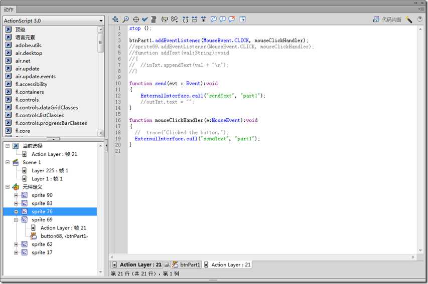The image size is (428, 284).
Task: Click the Insert target path crosshair icon
Action: [x=136, y=20]
